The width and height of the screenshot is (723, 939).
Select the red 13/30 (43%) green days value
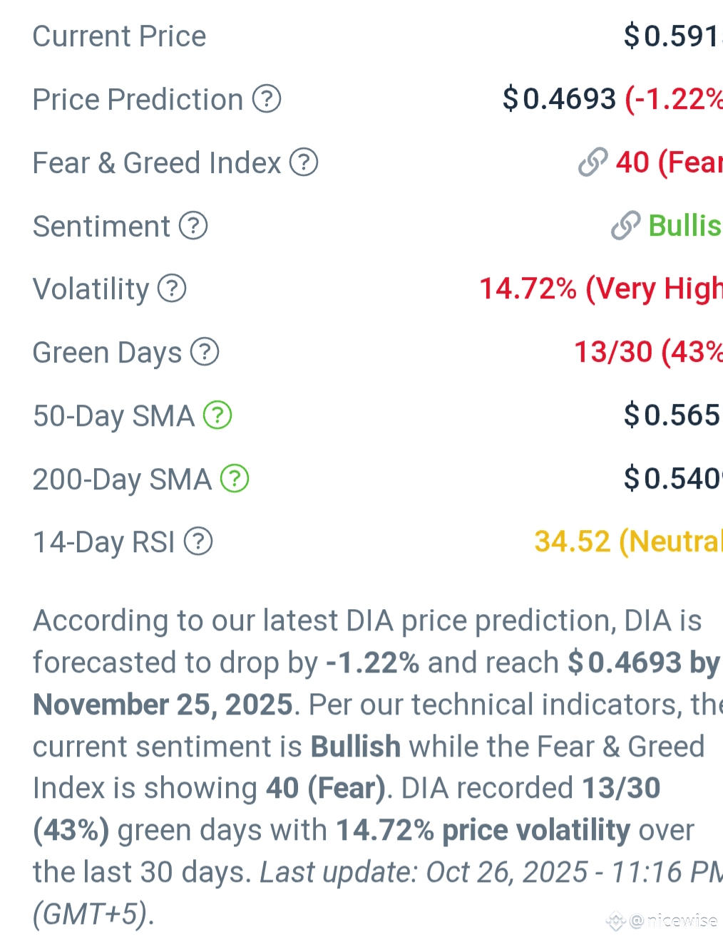coord(647,352)
